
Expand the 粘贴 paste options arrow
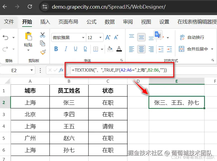28,50
